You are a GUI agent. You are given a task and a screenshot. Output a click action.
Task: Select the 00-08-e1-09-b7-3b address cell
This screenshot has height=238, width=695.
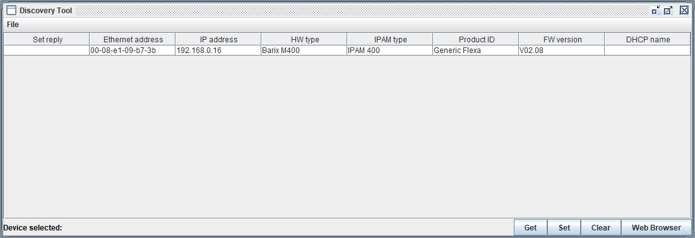tap(133, 51)
